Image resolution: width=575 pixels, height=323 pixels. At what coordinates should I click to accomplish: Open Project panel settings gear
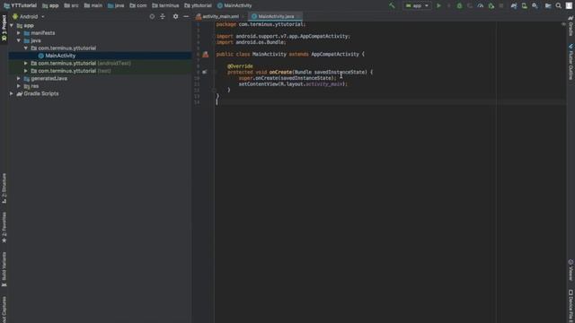tap(175, 16)
